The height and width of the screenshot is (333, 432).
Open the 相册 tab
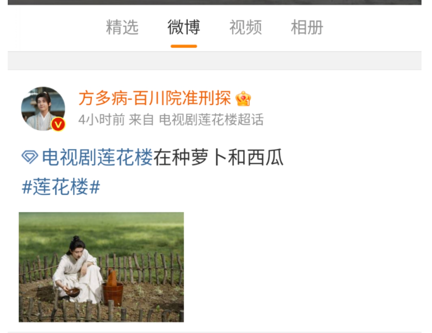(307, 27)
